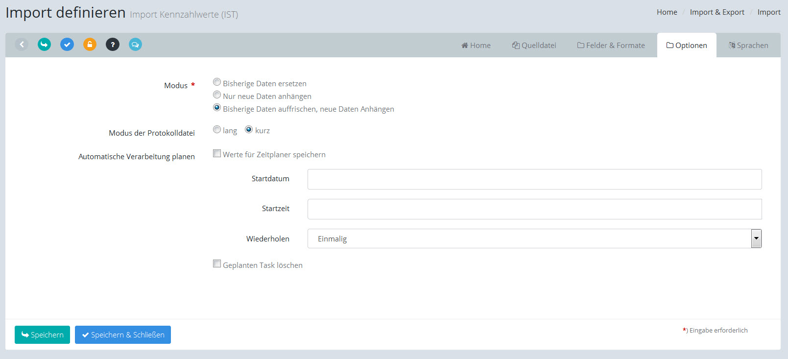
Task: Click the gray back arrow icon
Action: pos(22,45)
